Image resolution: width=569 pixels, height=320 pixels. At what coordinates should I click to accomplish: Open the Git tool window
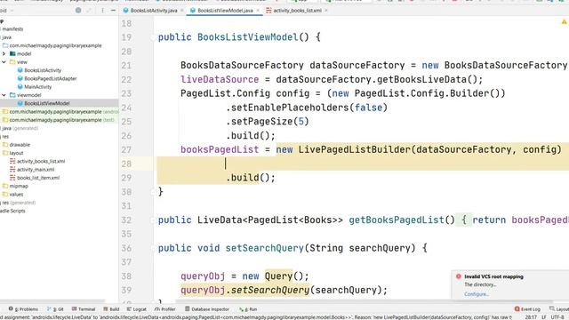tap(55, 309)
